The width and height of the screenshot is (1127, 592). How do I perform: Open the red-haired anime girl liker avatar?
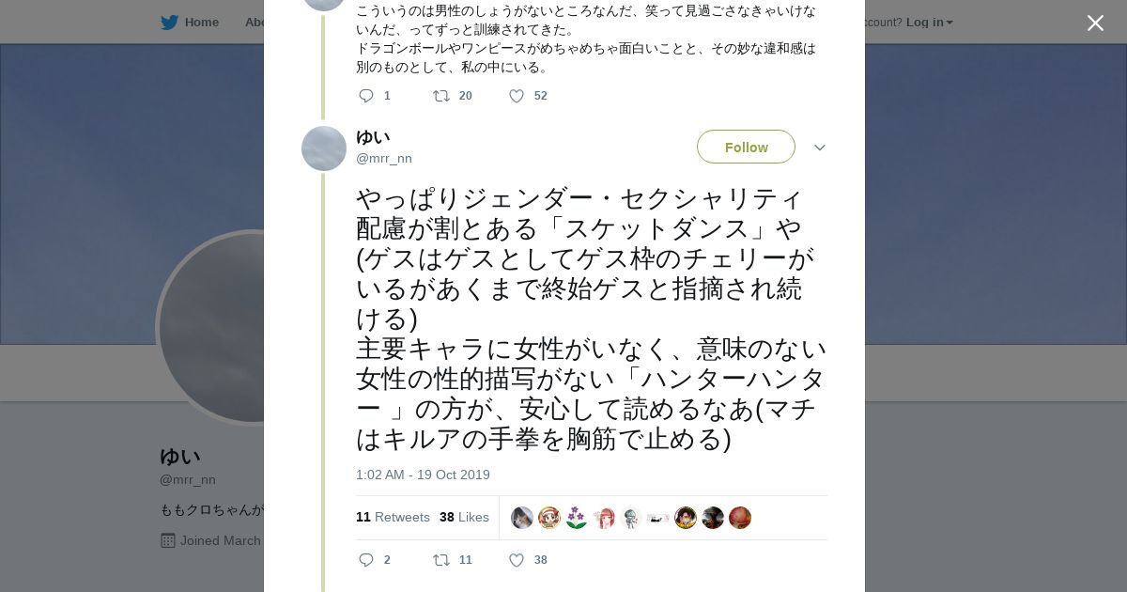(x=604, y=518)
